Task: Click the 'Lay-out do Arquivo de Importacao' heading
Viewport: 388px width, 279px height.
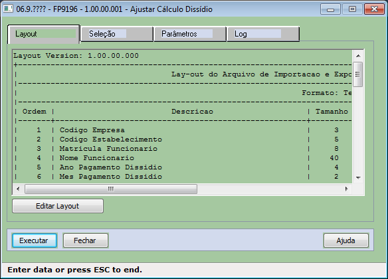Action: [x=261, y=74]
